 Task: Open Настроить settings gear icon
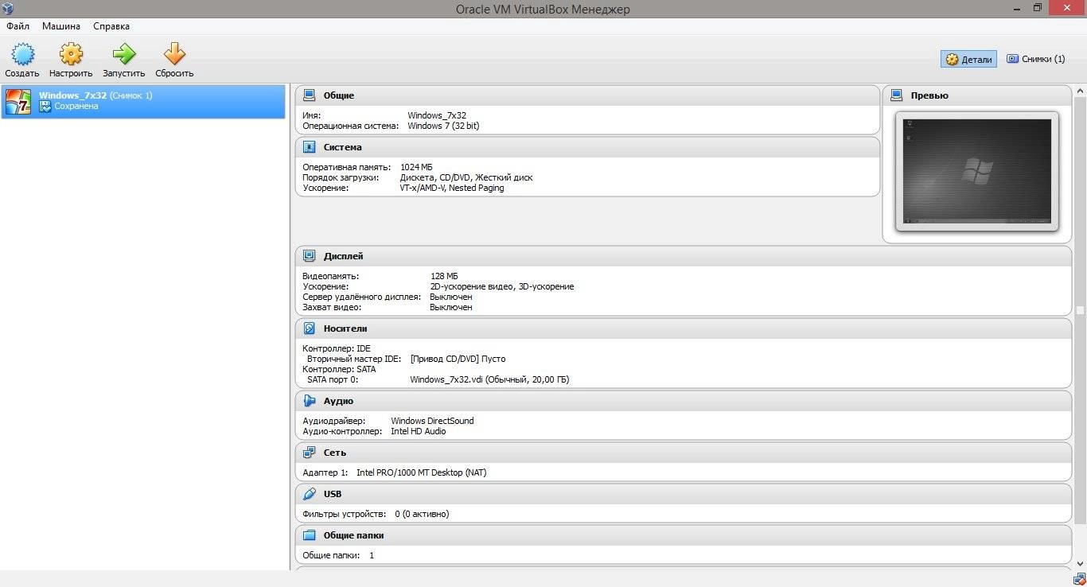[71, 54]
